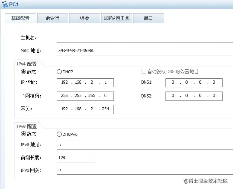
Task: Click the DNS1 address field
Action: click(x=194, y=83)
